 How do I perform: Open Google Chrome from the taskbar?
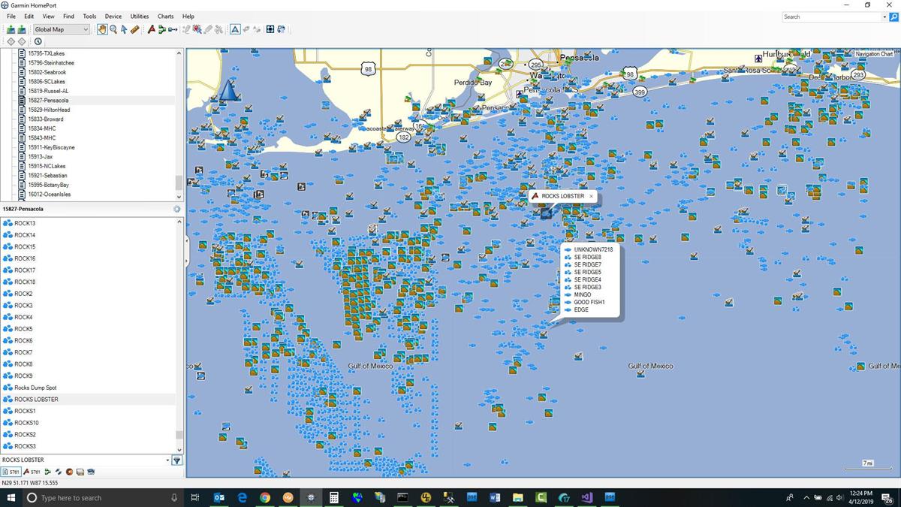pos(265,497)
